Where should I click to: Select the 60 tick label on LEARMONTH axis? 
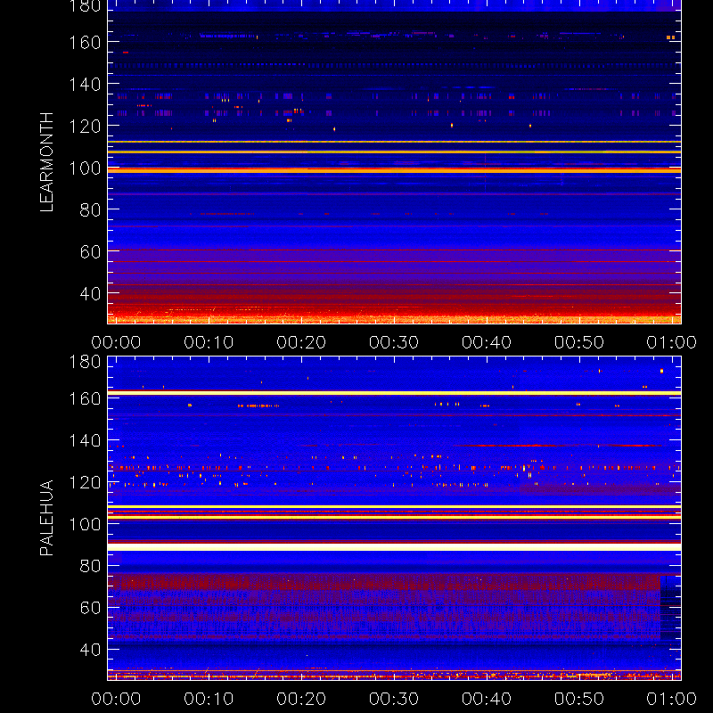point(90,252)
